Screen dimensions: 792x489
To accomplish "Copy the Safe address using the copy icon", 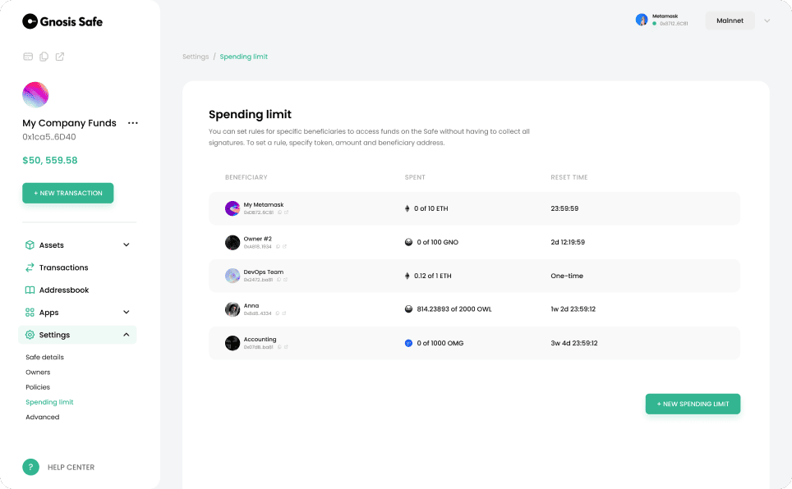I will tap(43, 56).
